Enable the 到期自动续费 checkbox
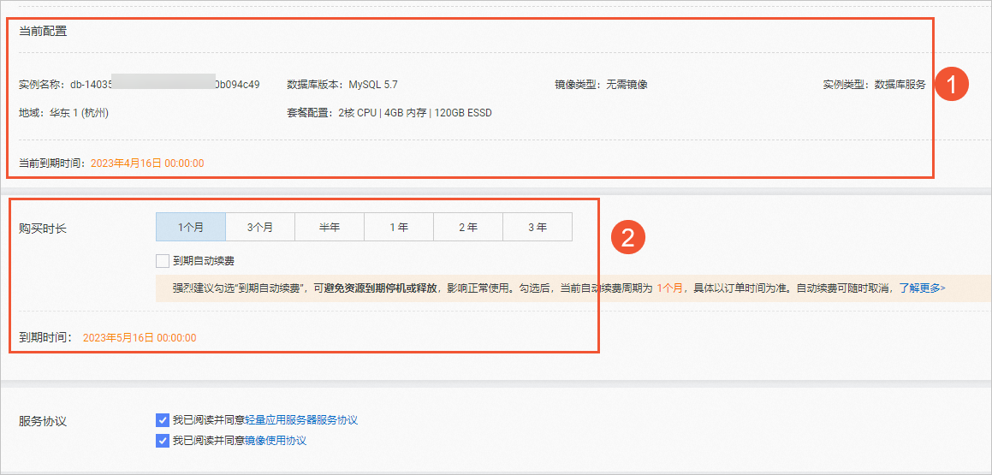Image resolution: width=992 pixels, height=475 pixels. tap(163, 261)
